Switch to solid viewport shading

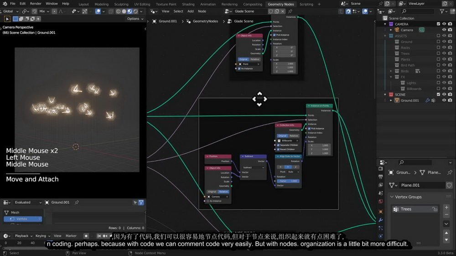[x=124, y=11]
